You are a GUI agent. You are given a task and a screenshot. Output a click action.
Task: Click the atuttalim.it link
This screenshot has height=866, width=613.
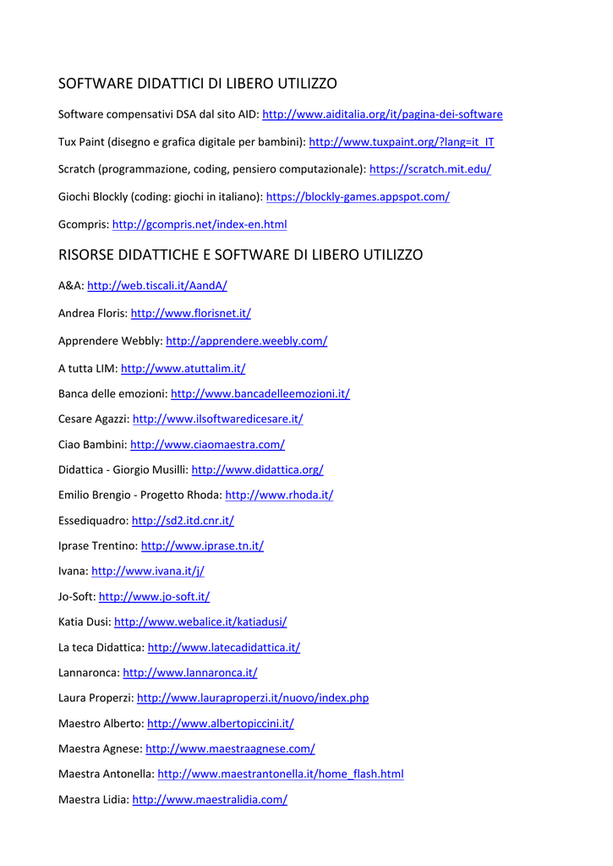click(183, 369)
